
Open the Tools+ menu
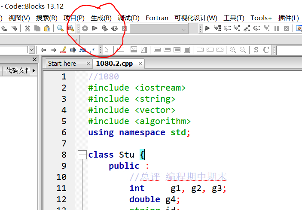coord(261,18)
